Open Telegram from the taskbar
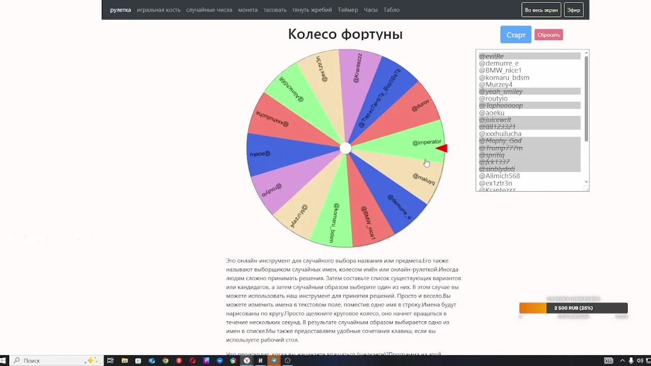651x366 pixels. click(274, 360)
